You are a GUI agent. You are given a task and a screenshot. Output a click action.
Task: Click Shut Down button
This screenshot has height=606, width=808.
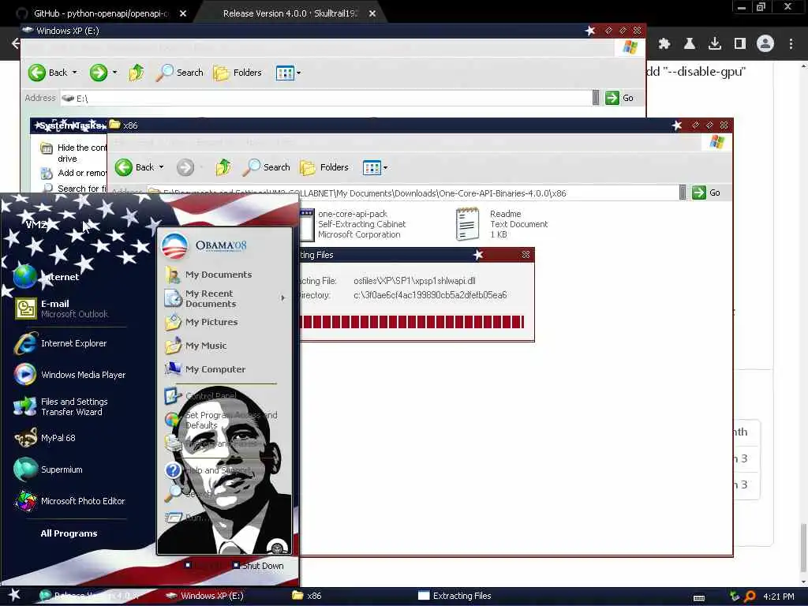tap(258, 565)
